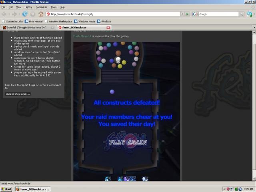Open the Tools menu
This screenshot has height=192, width=256.
click(53, 7)
